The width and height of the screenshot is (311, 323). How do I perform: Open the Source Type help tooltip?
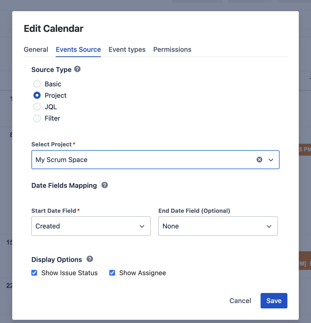(x=77, y=69)
